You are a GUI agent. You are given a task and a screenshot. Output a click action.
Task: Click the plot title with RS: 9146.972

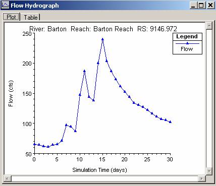(103, 29)
